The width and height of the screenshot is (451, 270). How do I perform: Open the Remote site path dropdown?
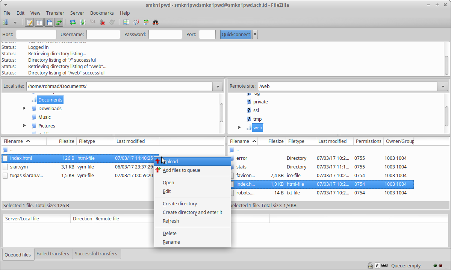pos(442,86)
